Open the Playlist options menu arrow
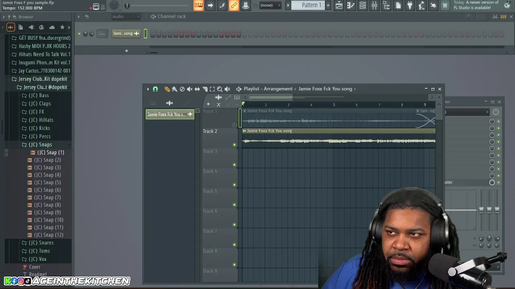This screenshot has width=515, height=289. click(148, 89)
